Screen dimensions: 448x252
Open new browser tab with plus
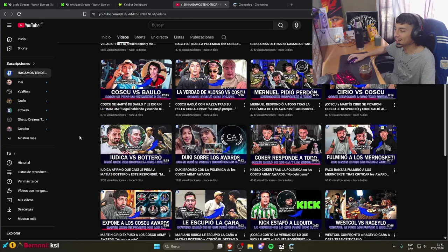click(x=292, y=5)
